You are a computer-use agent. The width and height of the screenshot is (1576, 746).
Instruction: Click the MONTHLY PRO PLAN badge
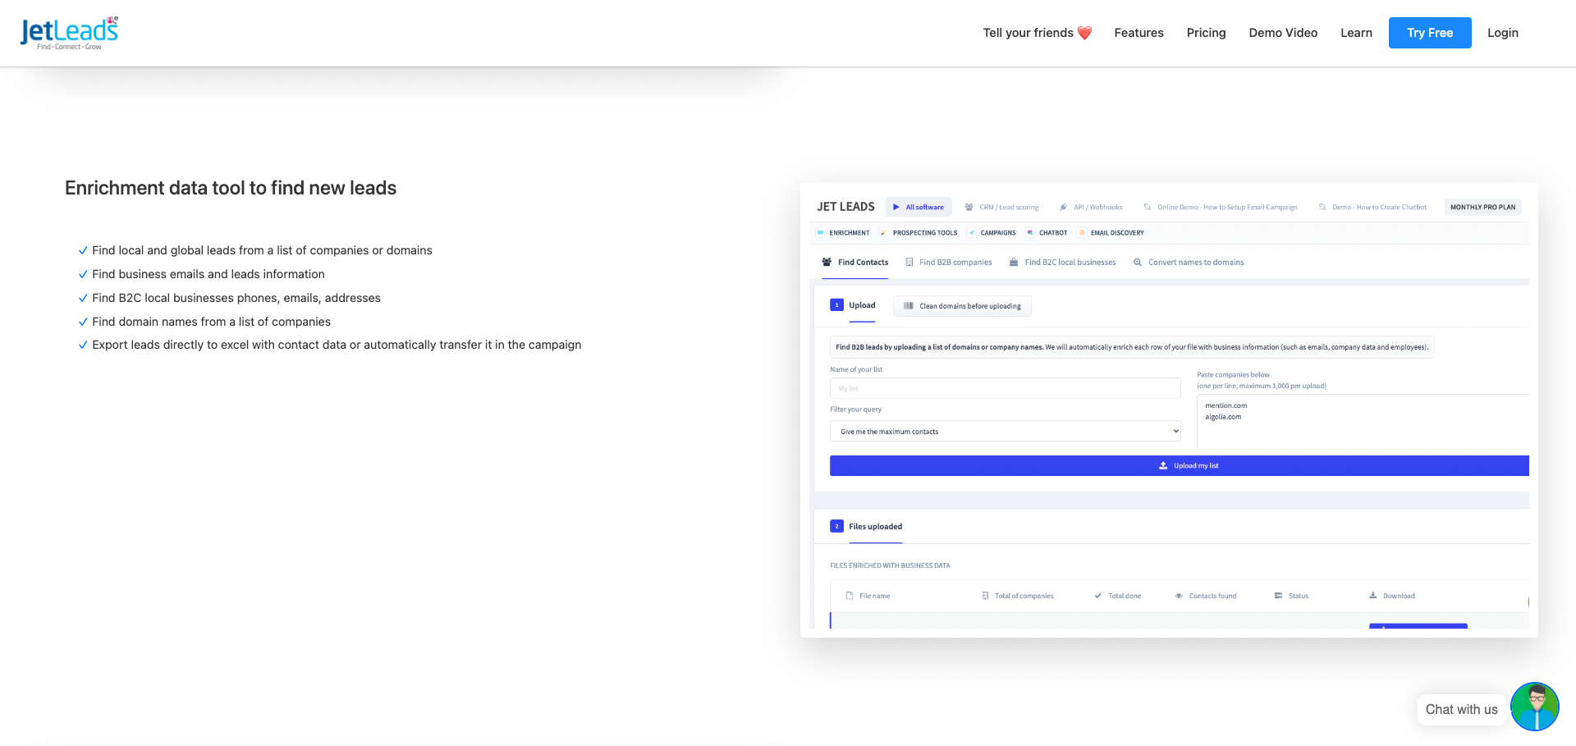click(1482, 207)
